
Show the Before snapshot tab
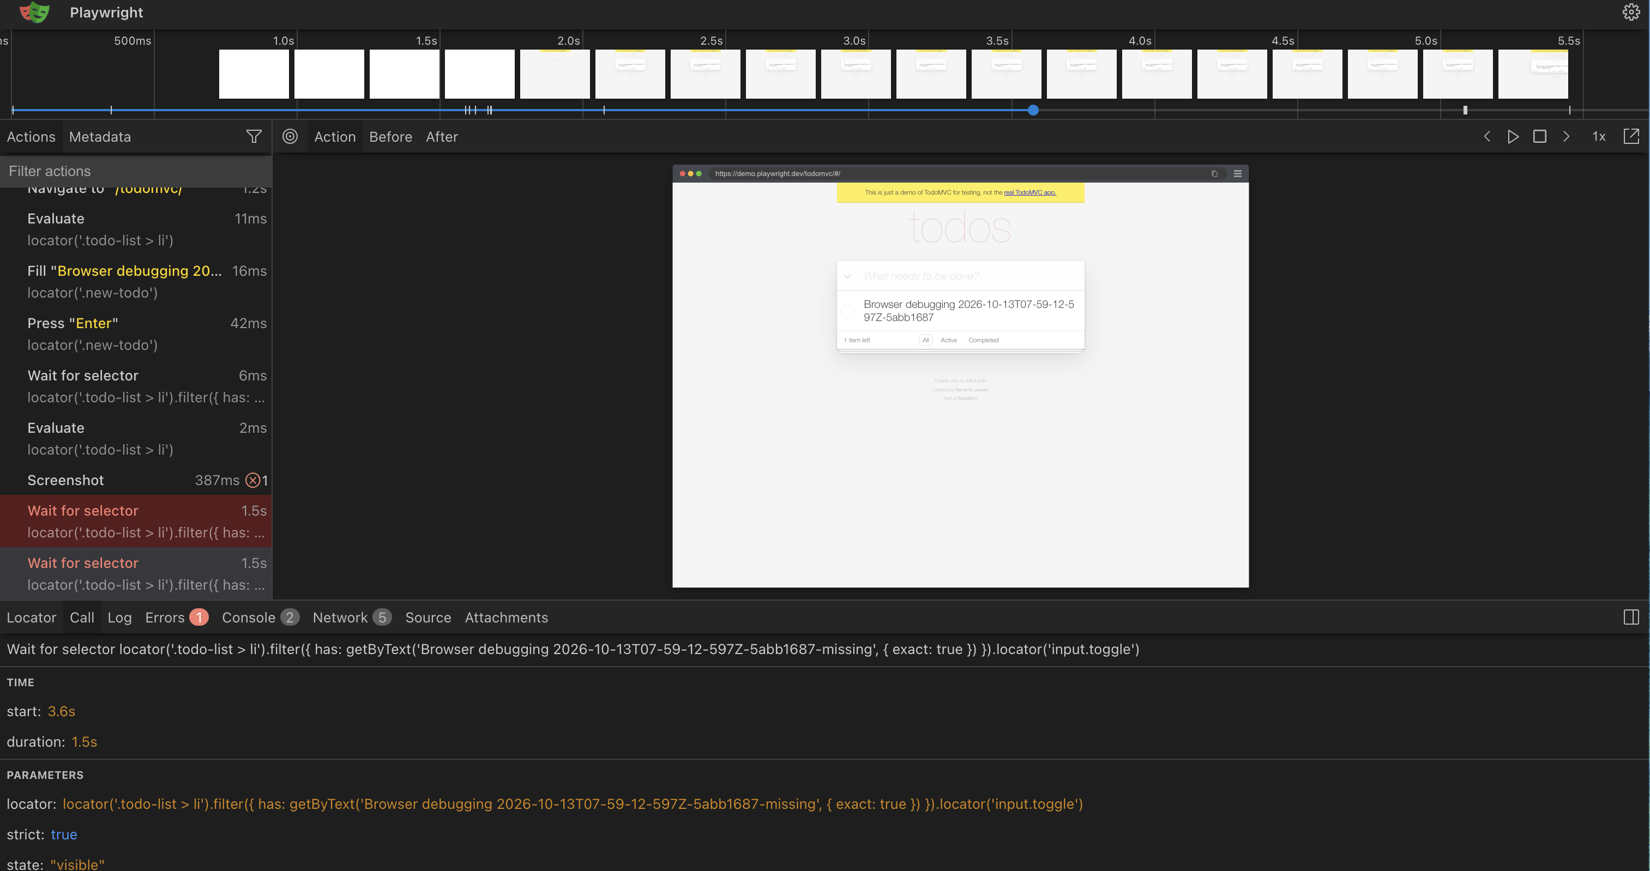391,136
